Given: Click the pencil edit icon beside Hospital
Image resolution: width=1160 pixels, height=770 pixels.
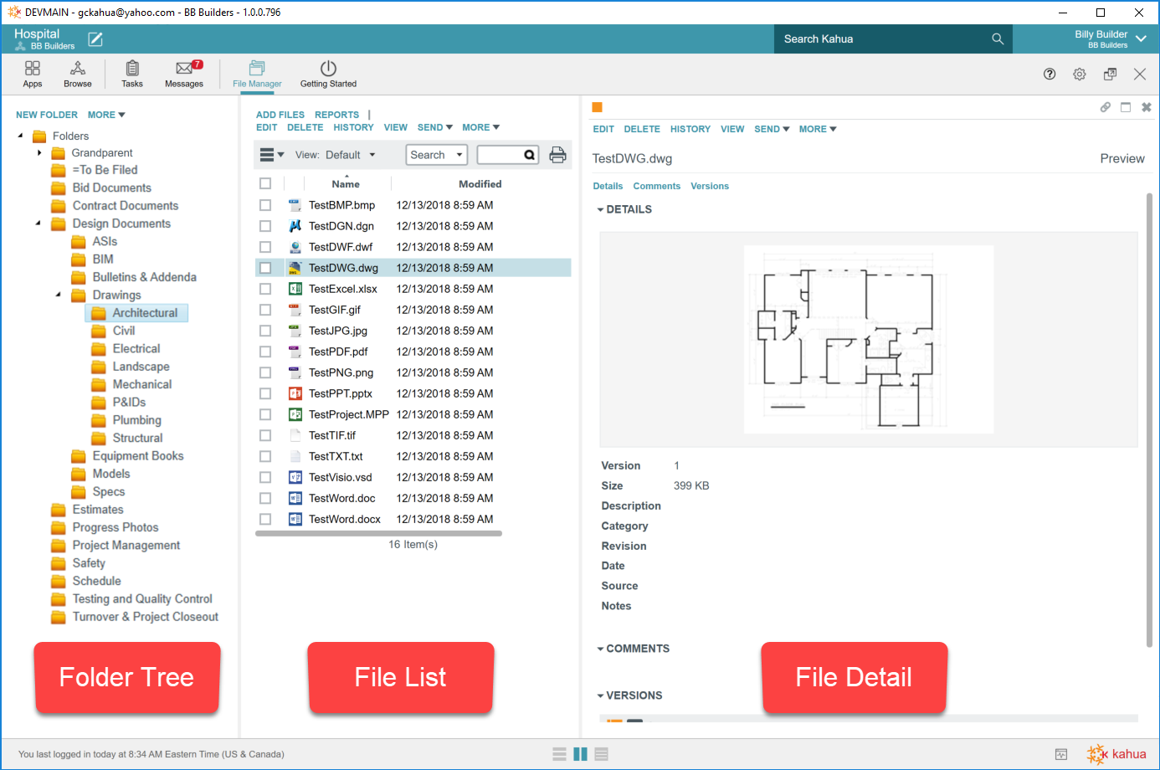Looking at the screenshot, I should click(95, 39).
